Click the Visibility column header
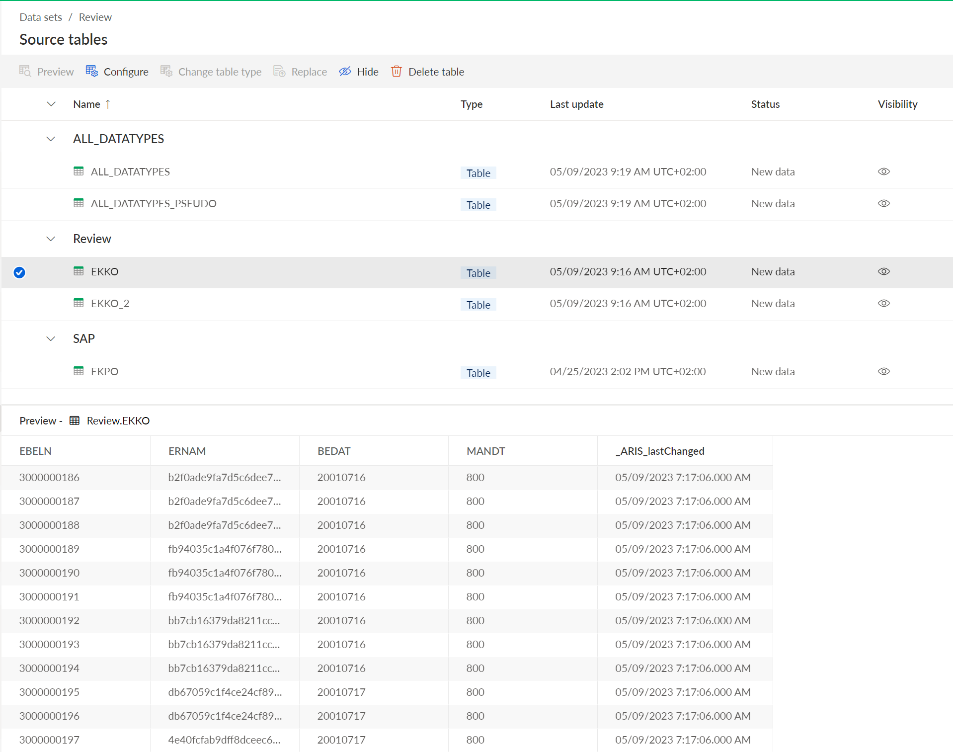 897,104
